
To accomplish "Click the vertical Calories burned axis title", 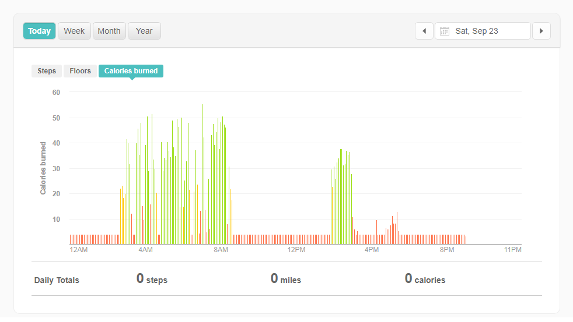I will tap(43, 168).
